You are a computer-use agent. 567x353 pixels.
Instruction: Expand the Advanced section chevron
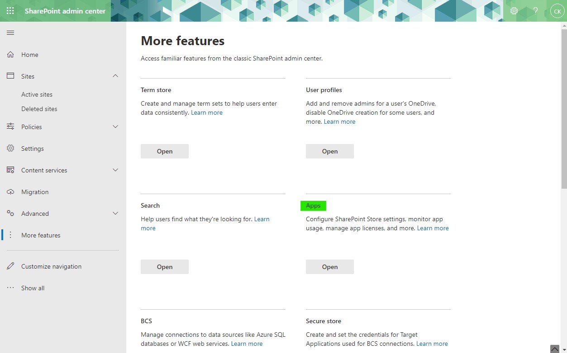pyautogui.click(x=115, y=214)
